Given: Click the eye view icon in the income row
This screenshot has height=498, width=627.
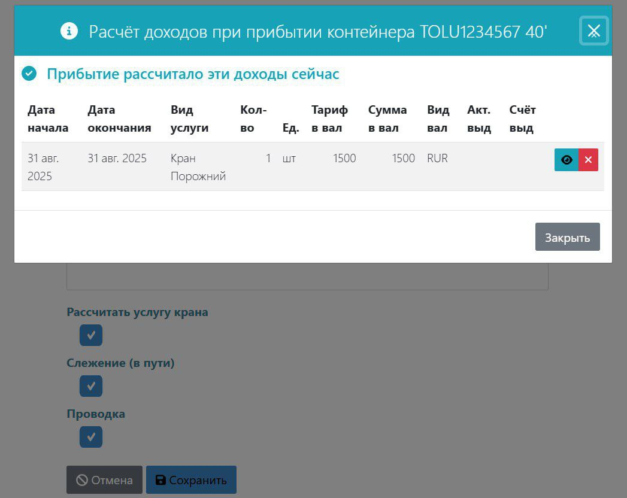Looking at the screenshot, I should tap(567, 160).
